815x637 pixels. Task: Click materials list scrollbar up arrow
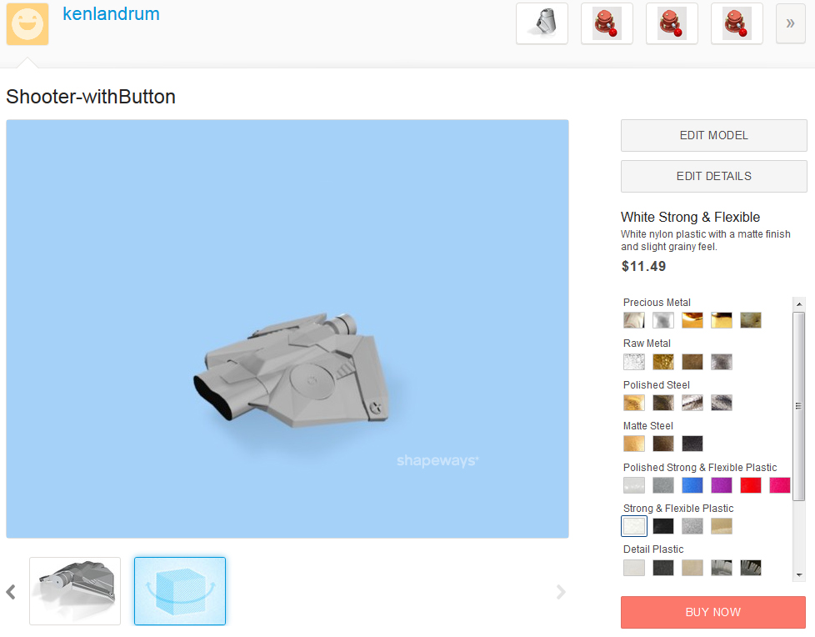tap(799, 304)
